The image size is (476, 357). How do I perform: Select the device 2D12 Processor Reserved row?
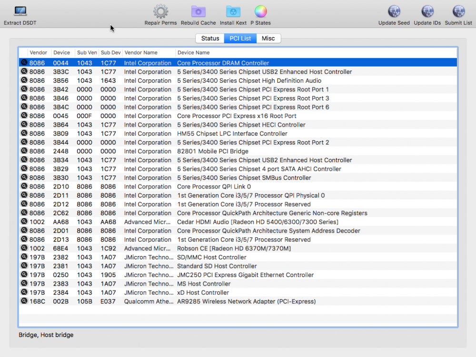[238, 204]
